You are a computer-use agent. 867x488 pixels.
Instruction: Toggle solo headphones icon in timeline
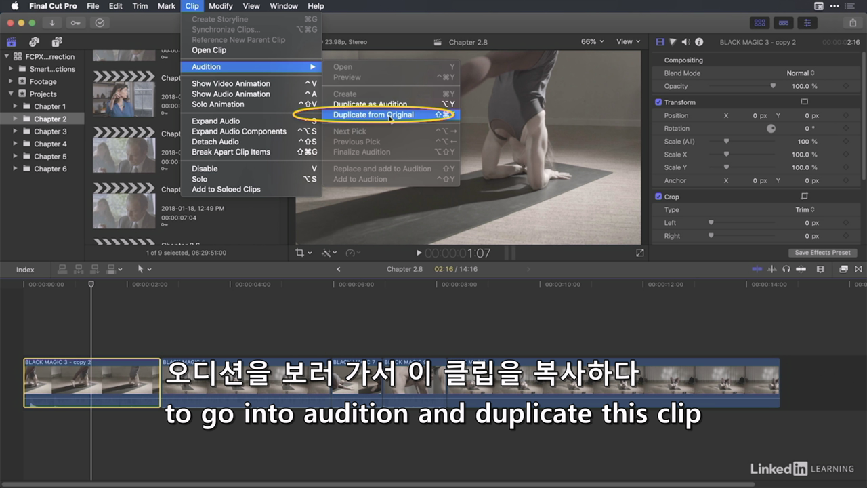786,269
